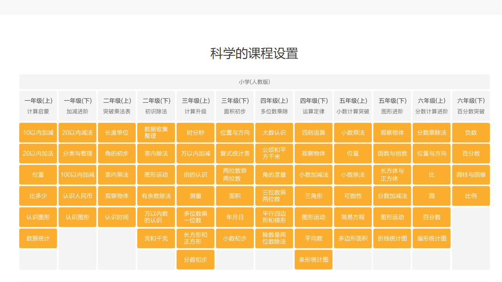Click the 三角形 lesson tile
This screenshot has width=502, height=282.
tap(314, 196)
